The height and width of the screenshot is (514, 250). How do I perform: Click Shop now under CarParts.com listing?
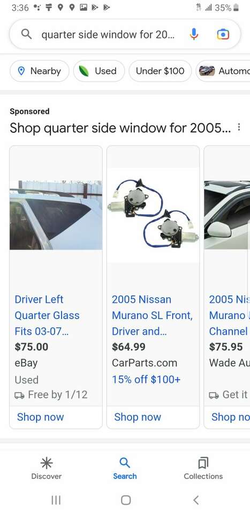[138, 417]
